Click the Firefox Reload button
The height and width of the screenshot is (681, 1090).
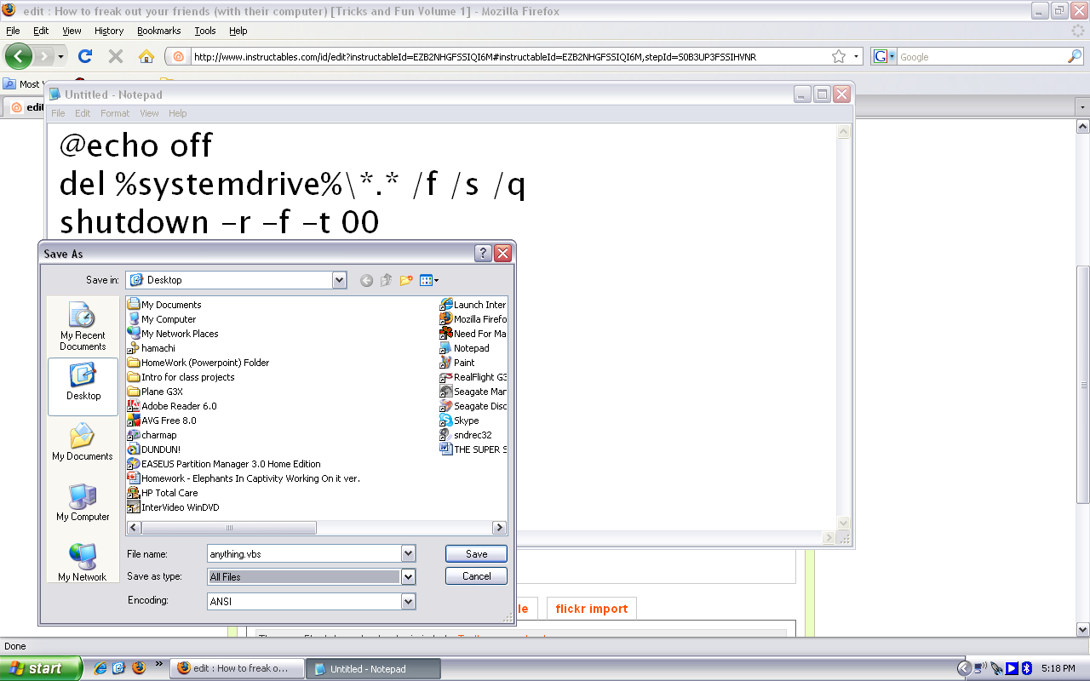(84, 56)
